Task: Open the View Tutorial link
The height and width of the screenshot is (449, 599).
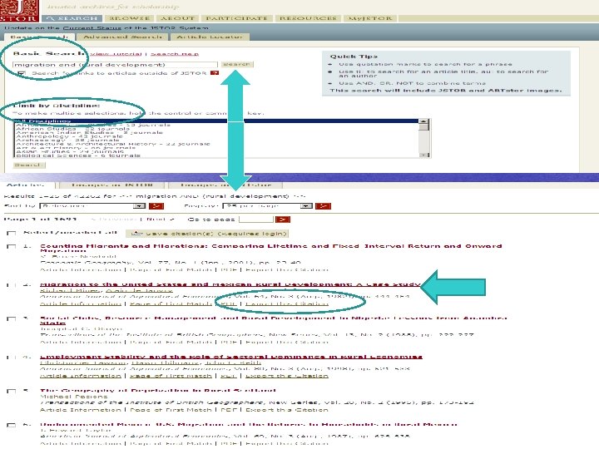Action: click(x=116, y=54)
